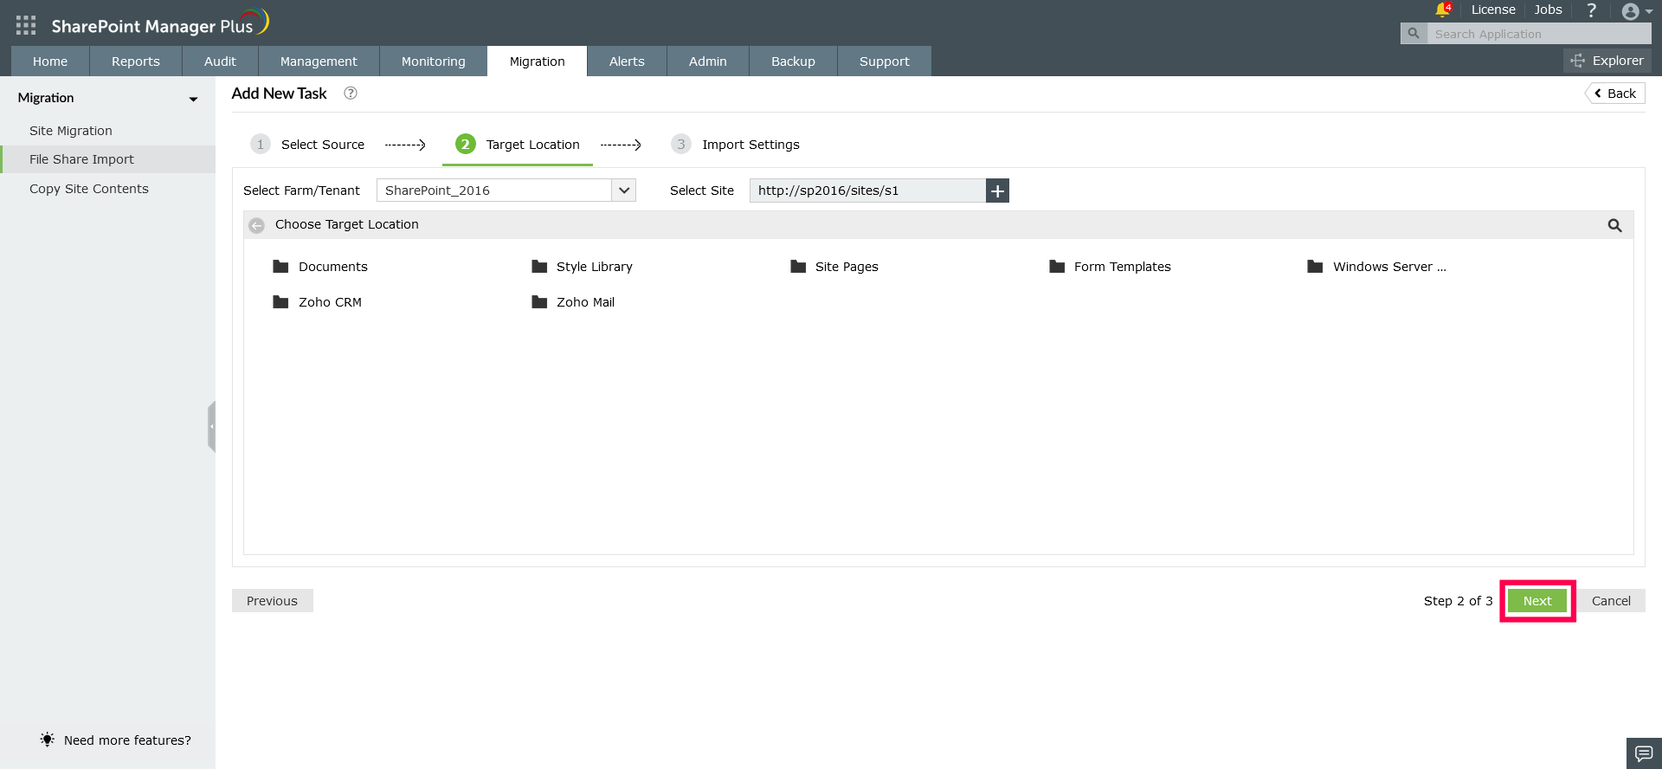Viewport: 1662px width, 769px height.
Task: Go to step 1 Select Source
Action: pos(308,145)
